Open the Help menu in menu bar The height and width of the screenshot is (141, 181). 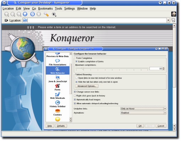[93, 9]
